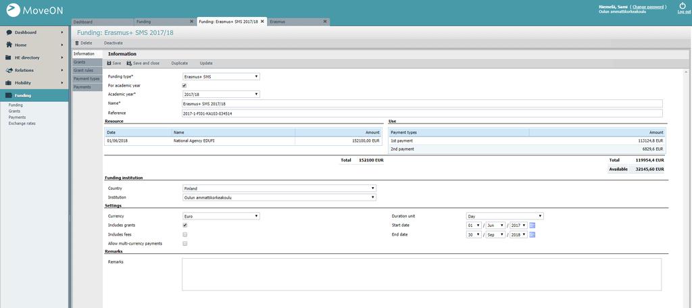The height and width of the screenshot is (308, 692).
Task: Click the Mobility suitcase icon
Action: click(x=9, y=82)
